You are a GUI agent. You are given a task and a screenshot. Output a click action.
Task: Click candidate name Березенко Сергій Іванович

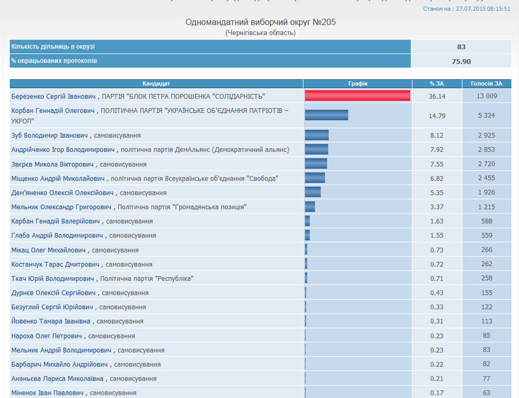click(x=54, y=96)
